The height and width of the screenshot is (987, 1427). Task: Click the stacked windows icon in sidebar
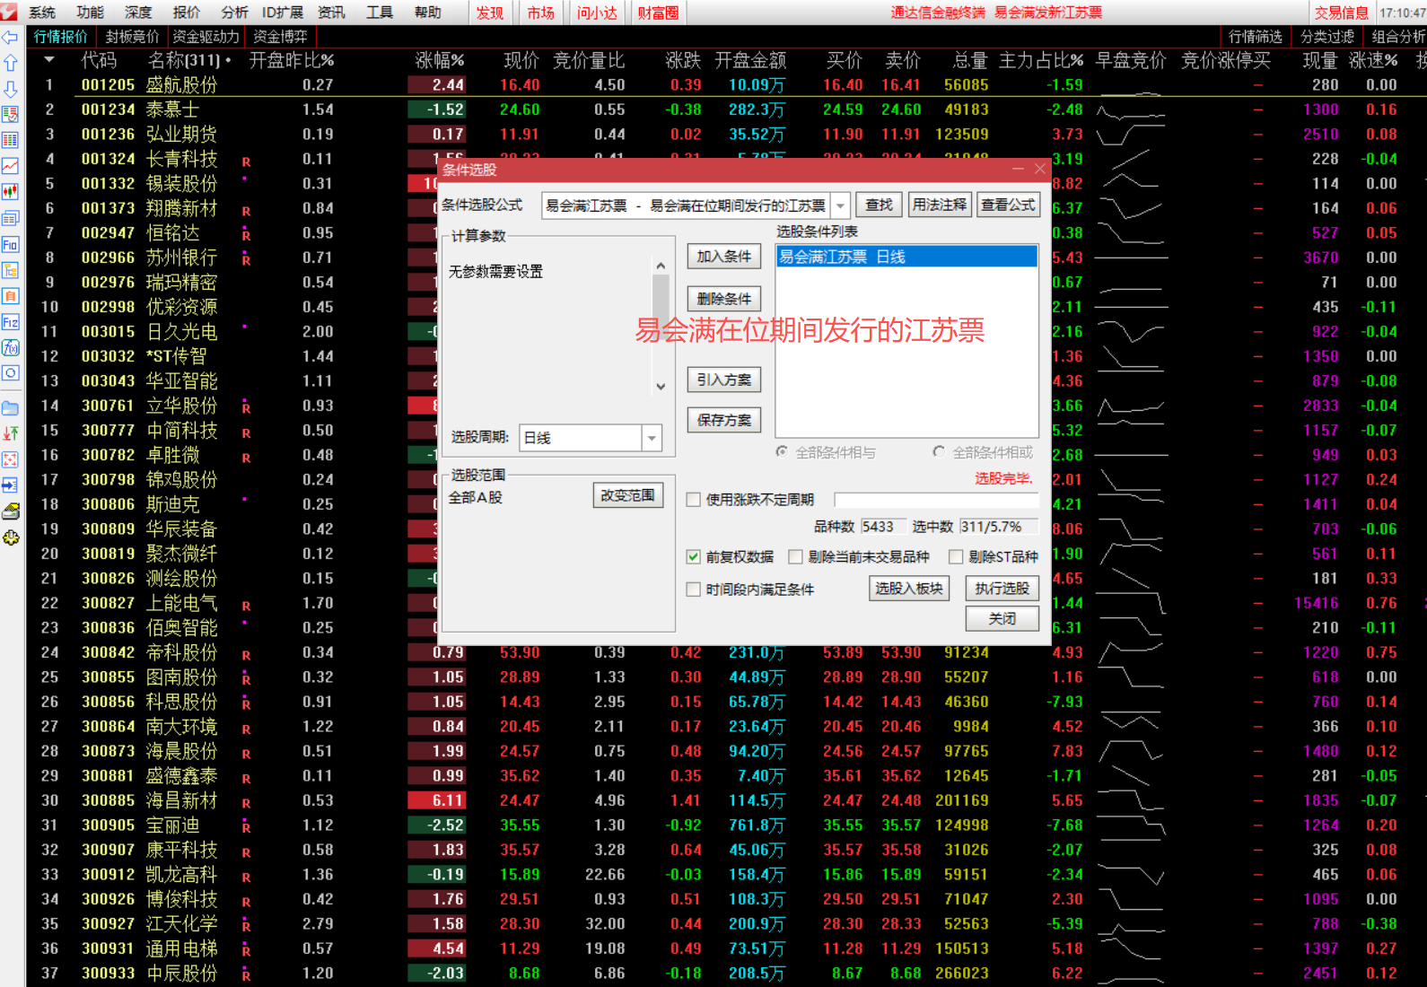click(11, 218)
